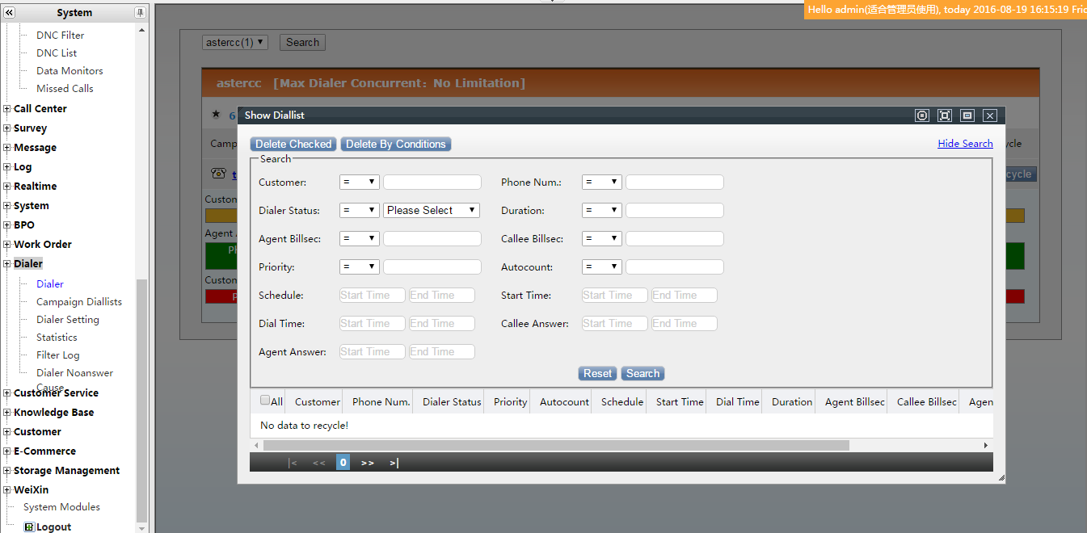The height and width of the screenshot is (533, 1087).
Task: Go to last page in pagination bar
Action: (394, 463)
